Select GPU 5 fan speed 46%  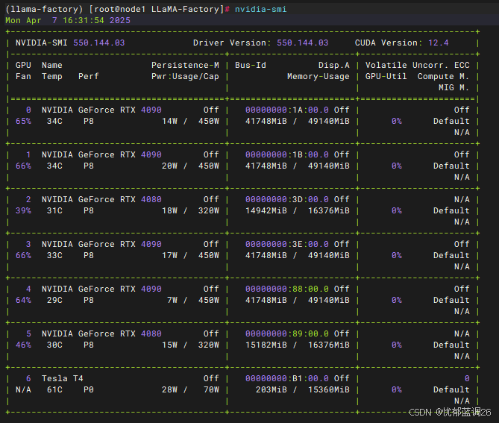(24, 345)
